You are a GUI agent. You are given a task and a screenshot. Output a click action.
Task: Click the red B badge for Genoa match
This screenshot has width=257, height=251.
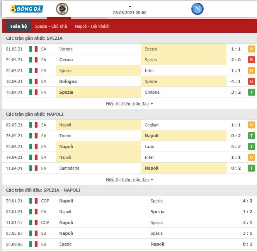point(252,60)
